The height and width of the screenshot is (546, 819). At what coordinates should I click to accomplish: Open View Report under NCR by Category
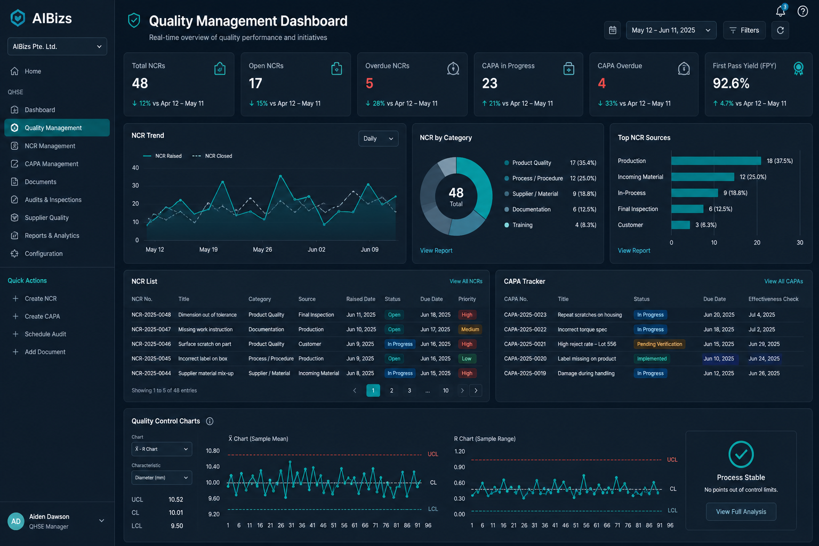(436, 251)
